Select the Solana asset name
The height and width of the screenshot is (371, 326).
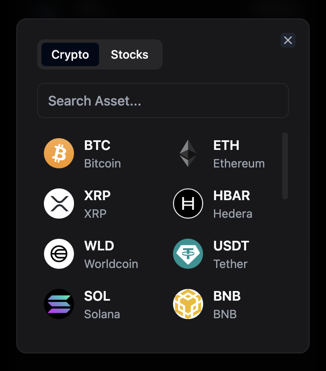point(102,314)
